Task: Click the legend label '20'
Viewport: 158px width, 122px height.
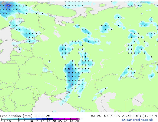Action: coord(43,121)
